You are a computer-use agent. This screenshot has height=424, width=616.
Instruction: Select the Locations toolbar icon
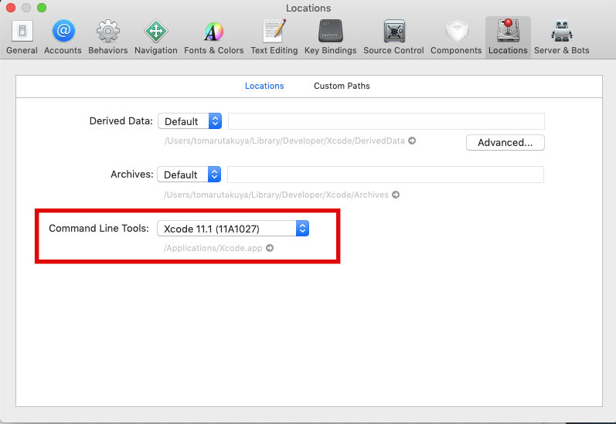click(x=508, y=38)
